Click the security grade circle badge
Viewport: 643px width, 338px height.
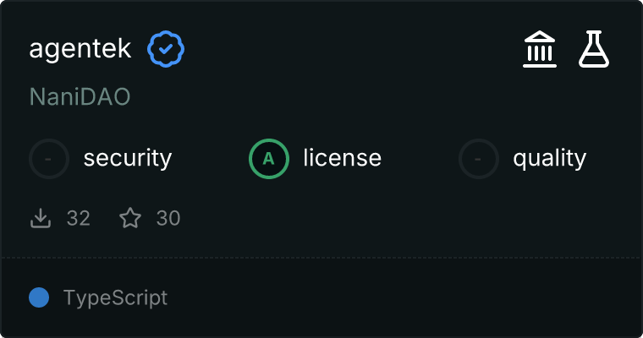pos(49,158)
